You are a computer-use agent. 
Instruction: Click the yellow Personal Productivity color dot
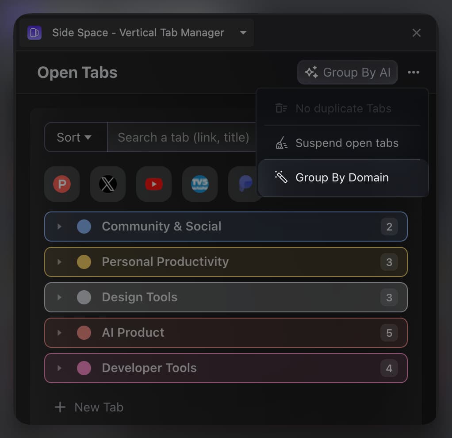[x=84, y=261]
